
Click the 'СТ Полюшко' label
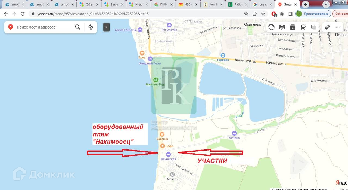(x=193, y=22)
